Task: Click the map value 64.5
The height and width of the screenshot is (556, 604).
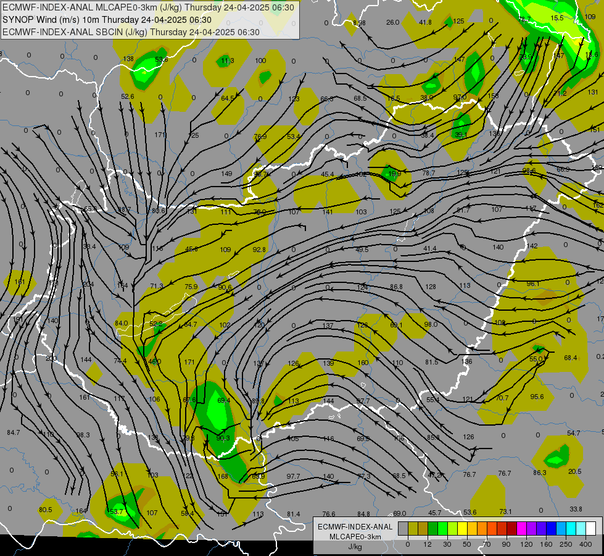Action: [227, 98]
